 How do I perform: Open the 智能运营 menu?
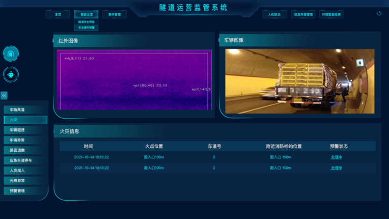(x=86, y=14)
